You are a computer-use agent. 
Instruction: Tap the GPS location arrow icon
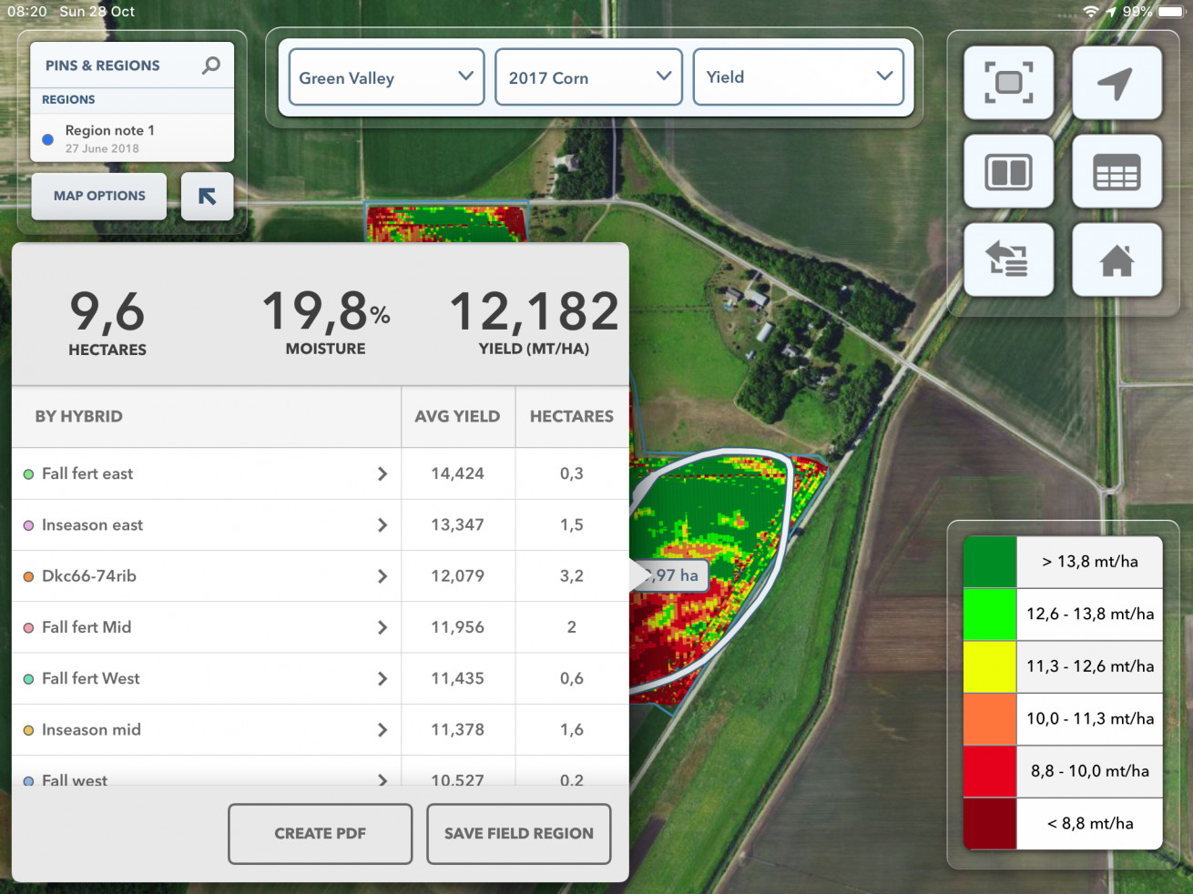coord(1117,83)
